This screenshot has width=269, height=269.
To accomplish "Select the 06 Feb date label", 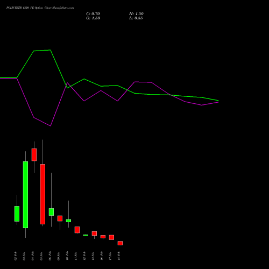I will (x=50, y=256).
